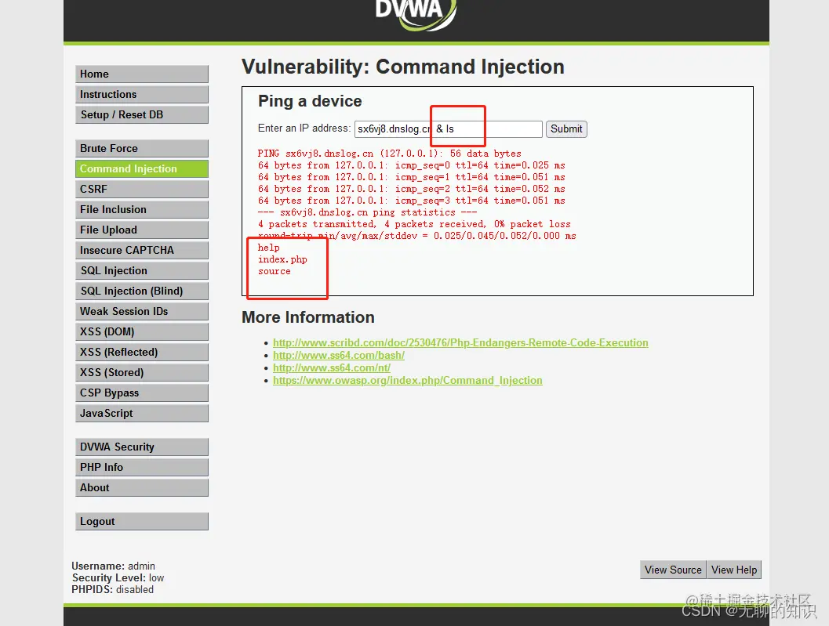
Task: Click the IP address input field
Action: pyautogui.click(x=449, y=129)
